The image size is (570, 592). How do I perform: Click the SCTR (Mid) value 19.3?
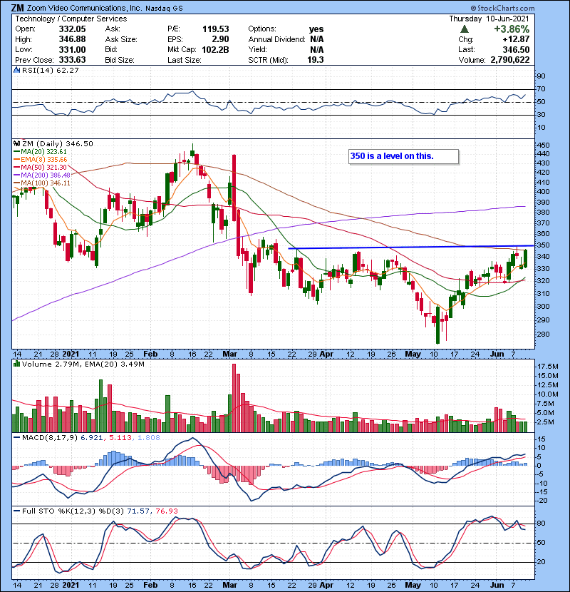coord(316,60)
